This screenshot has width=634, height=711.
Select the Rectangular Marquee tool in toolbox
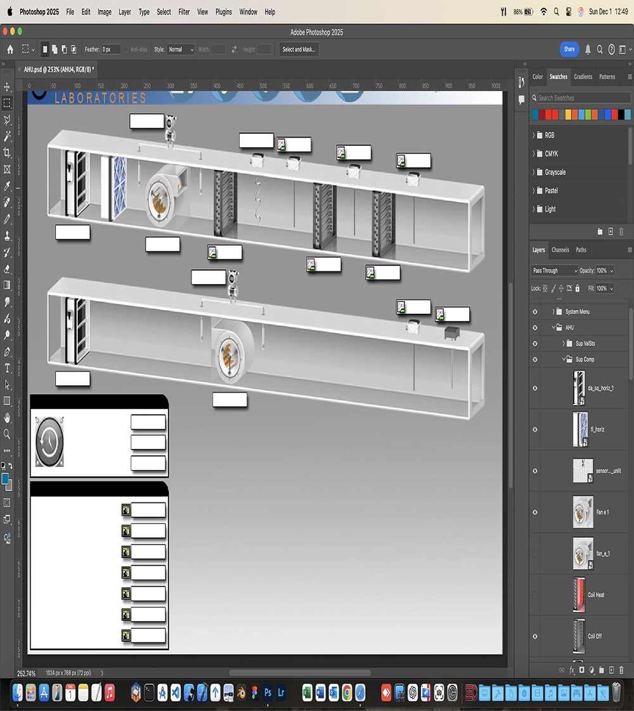pos(7,103)
